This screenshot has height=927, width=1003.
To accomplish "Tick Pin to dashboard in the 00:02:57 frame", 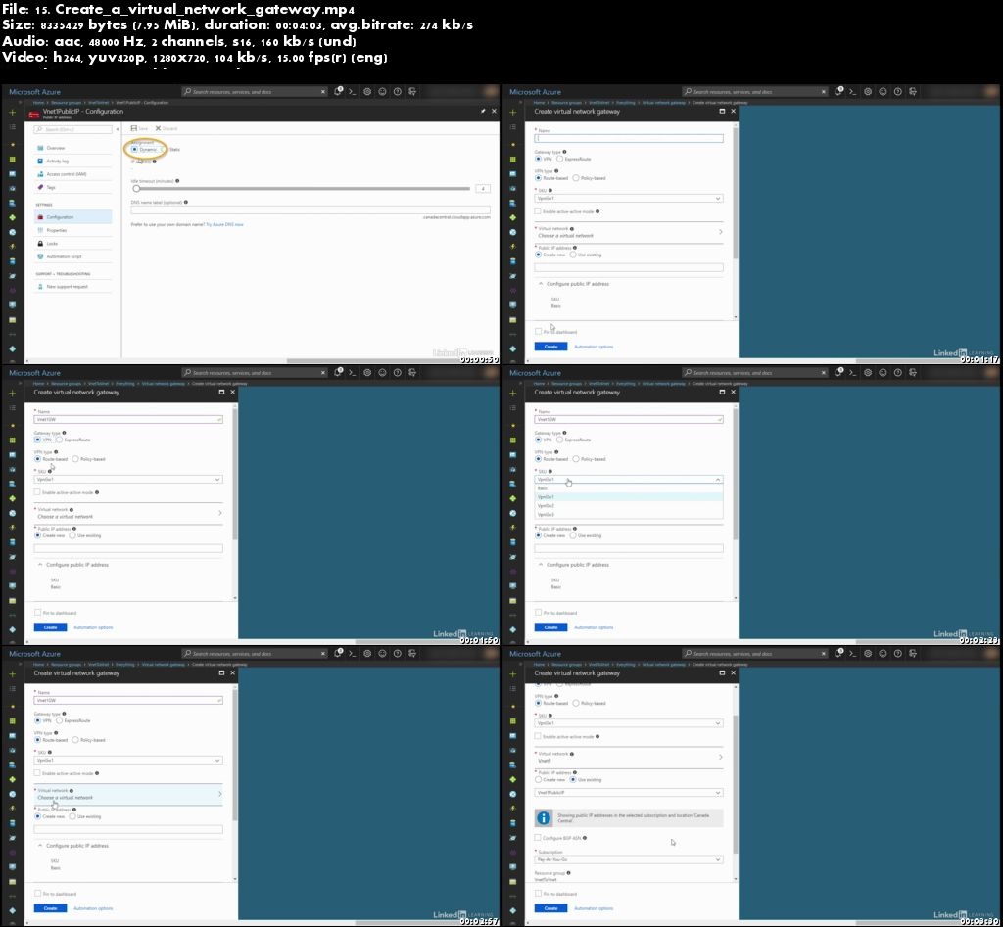I will (37, 893).
